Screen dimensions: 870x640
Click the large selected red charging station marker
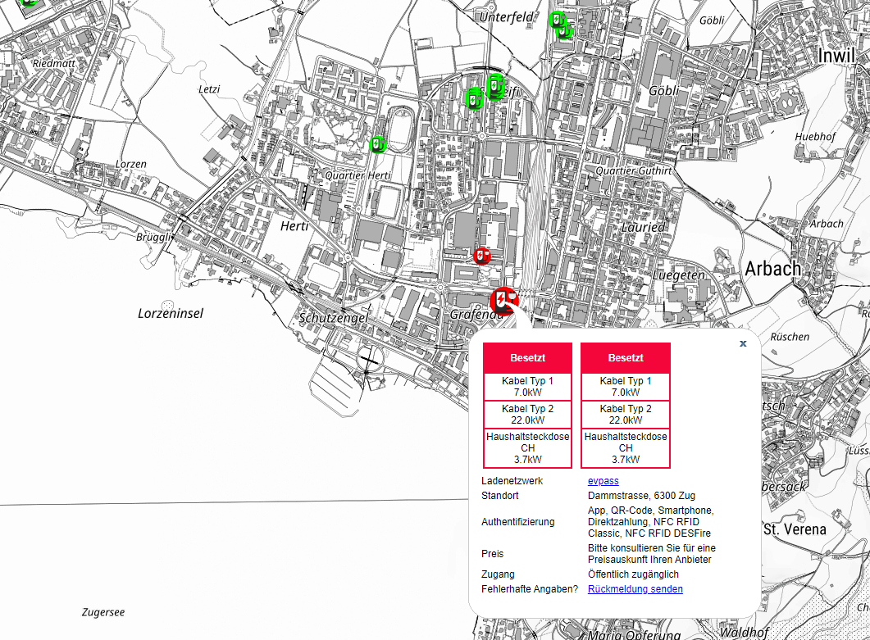(503, 301)
